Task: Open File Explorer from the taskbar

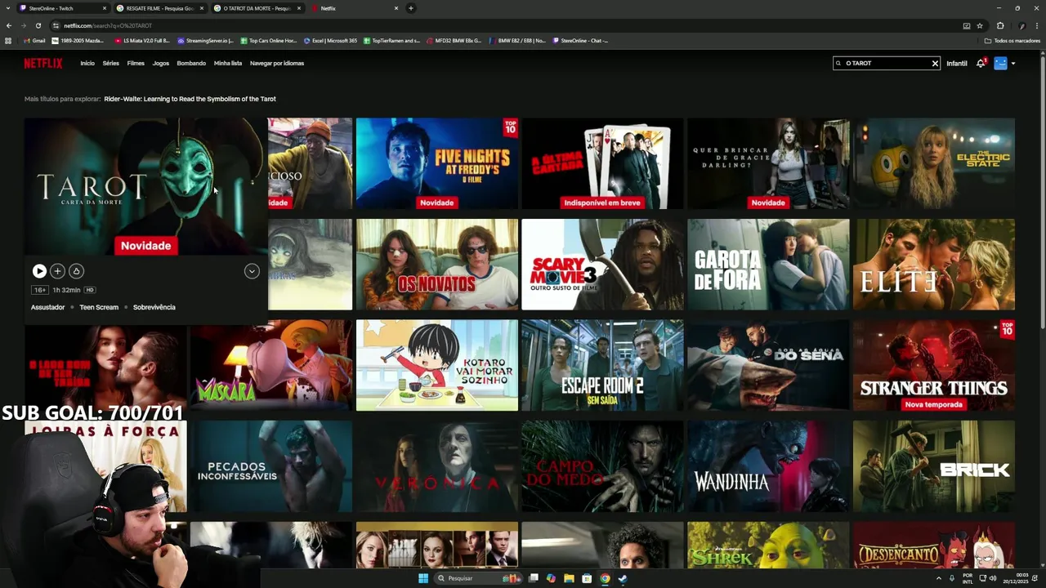Action: click(x=569, y=578)
